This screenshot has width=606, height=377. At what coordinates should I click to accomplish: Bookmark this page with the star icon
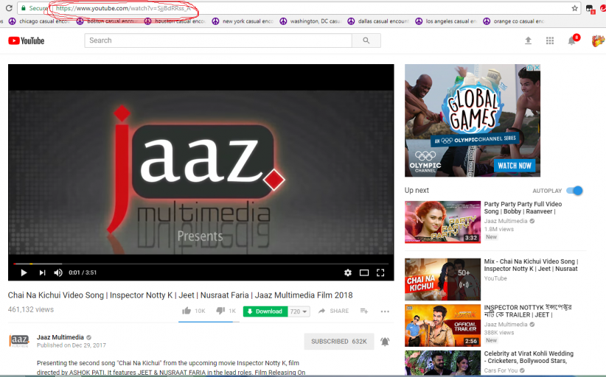[x=574, y=8]
